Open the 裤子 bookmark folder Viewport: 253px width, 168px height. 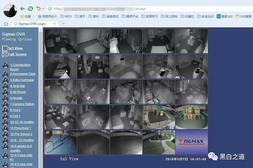(x=80, y=16)
